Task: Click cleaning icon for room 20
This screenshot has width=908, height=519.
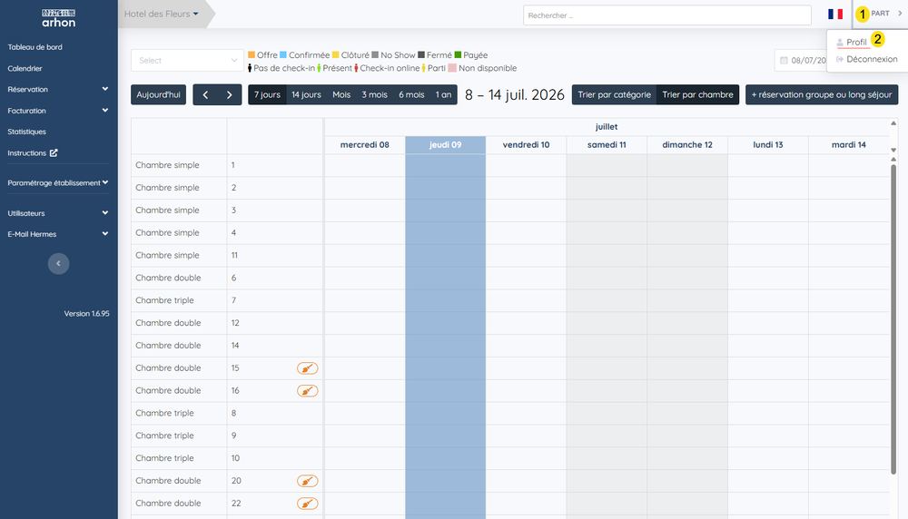Action: pos(308,481)
